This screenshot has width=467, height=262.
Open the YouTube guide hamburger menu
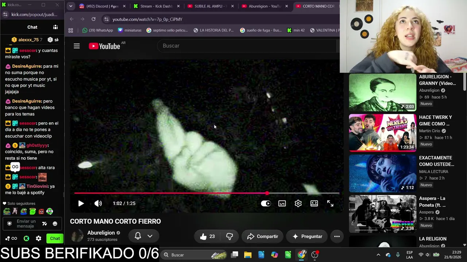coord(77,46)
